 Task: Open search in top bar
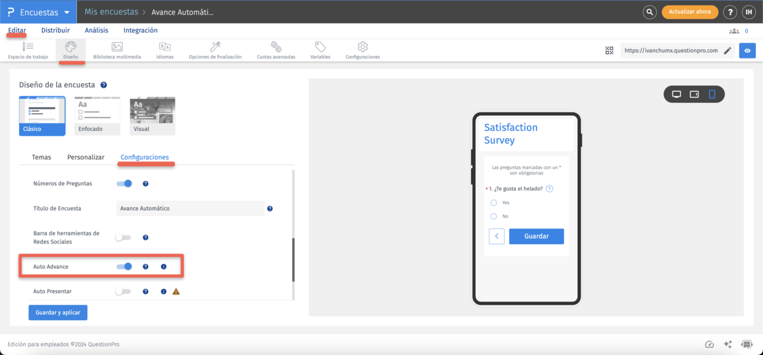[650, 12]
